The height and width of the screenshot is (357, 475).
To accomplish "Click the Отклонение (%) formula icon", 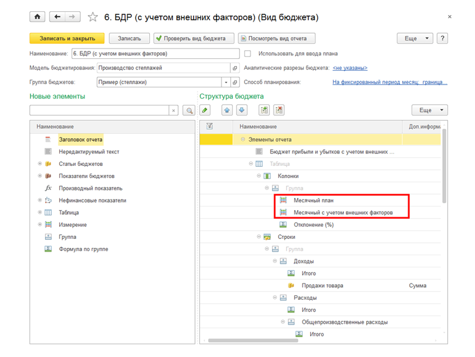I will click(283, 225).
